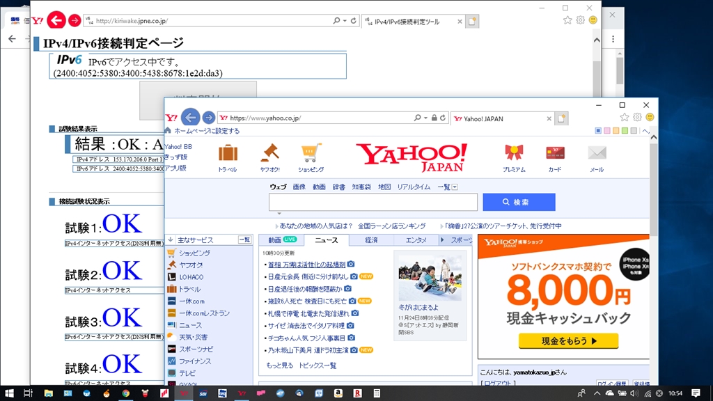The width and height of the screenshot is (713, 401).
Task: Go forward in the kiriwake IPv6 window
Action: (75, 20)
